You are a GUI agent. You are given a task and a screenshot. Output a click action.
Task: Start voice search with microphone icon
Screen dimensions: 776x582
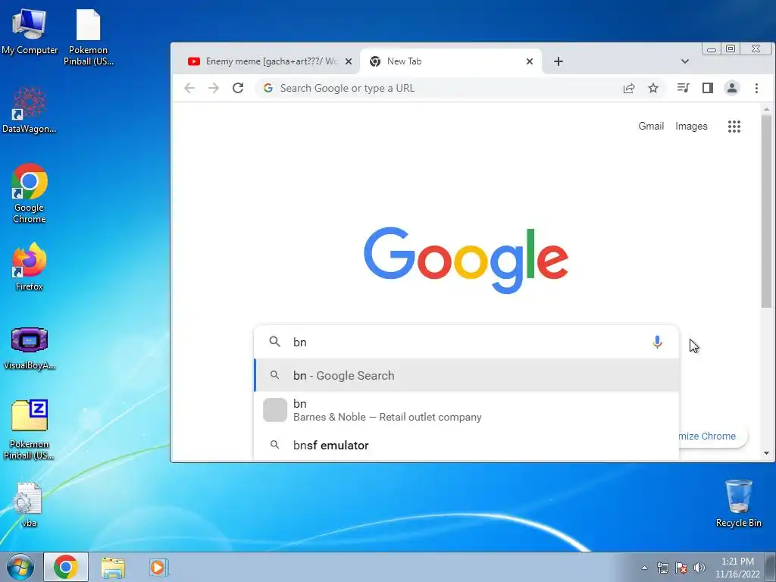pos(657,342)
